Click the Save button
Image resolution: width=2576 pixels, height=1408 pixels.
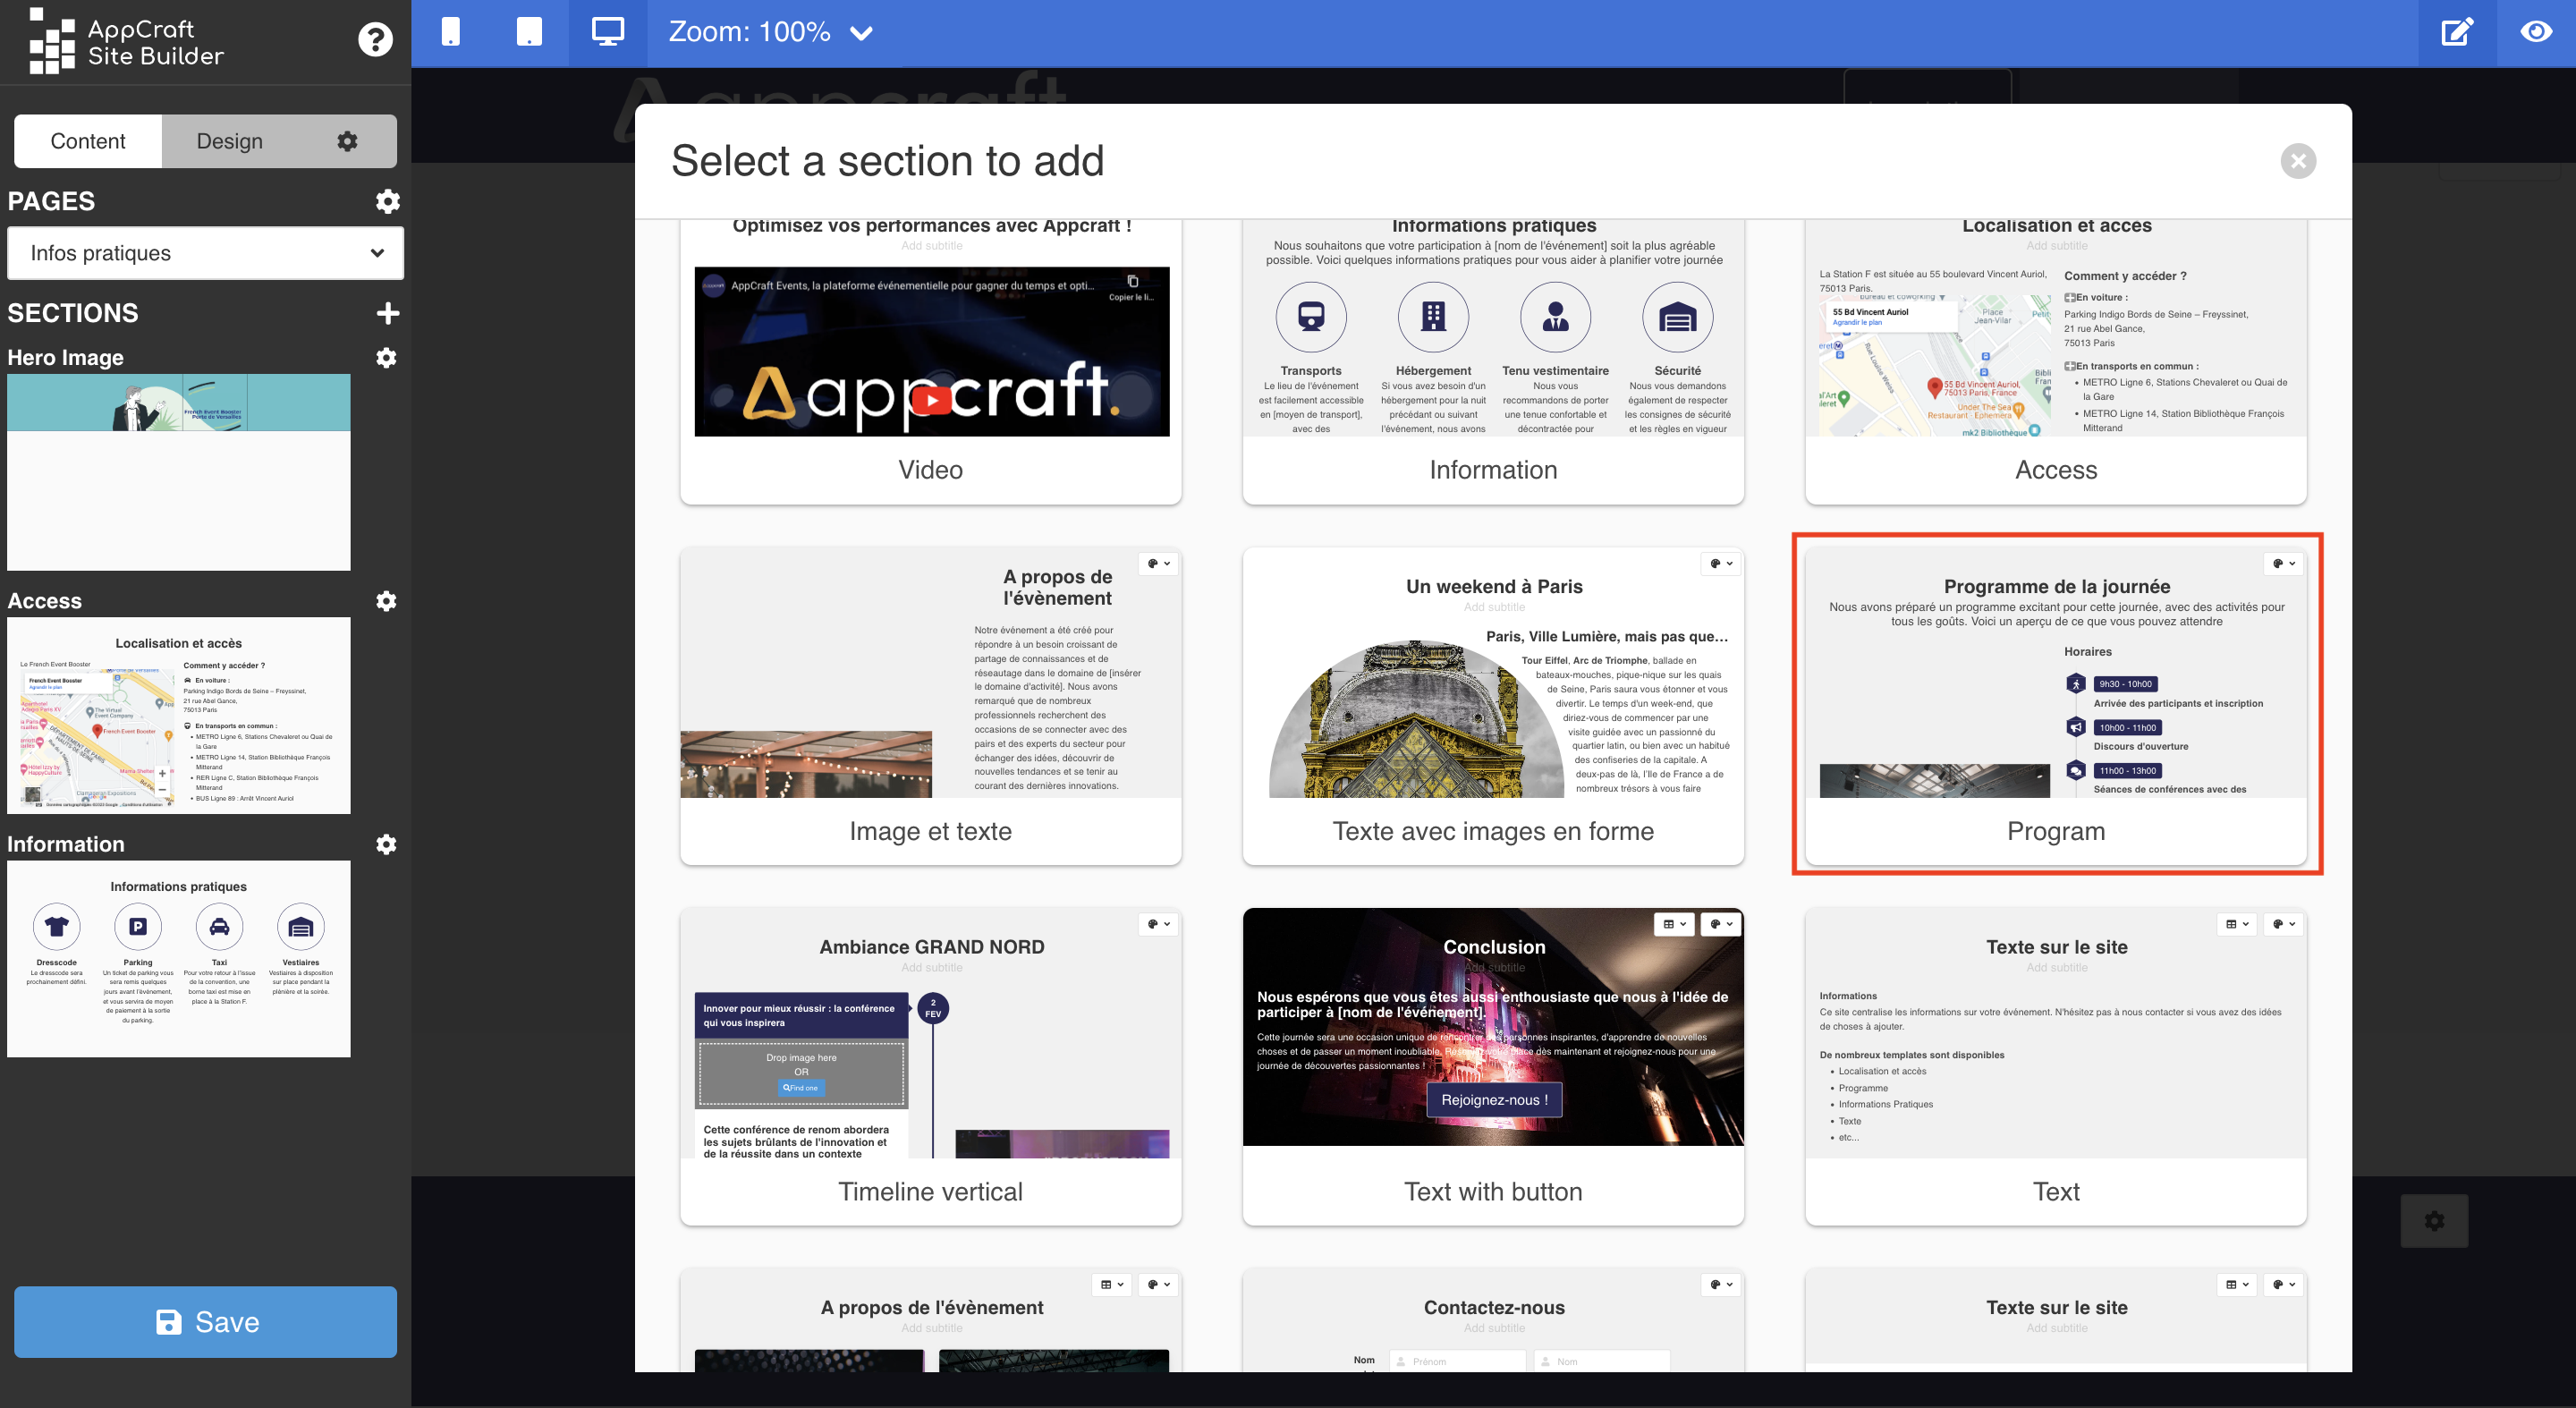[x=205, y=1322]
